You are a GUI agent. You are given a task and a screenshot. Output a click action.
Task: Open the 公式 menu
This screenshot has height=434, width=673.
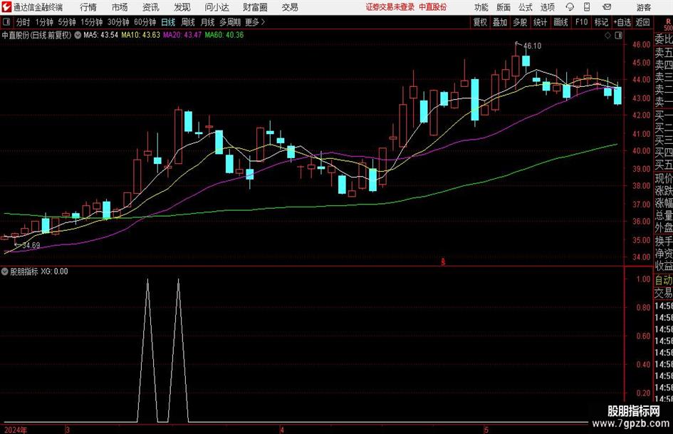click(526, 7)
